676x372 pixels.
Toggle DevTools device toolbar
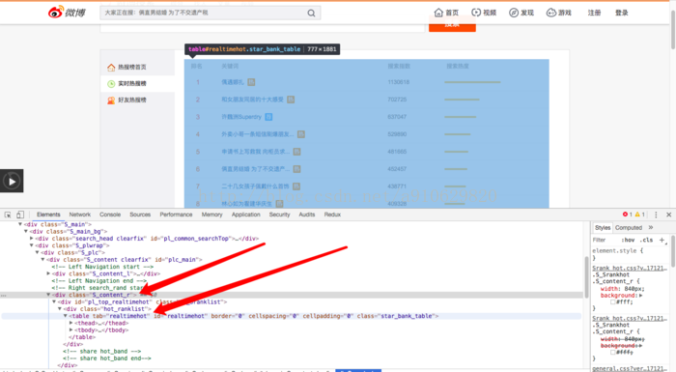click(x=20, y=215)
